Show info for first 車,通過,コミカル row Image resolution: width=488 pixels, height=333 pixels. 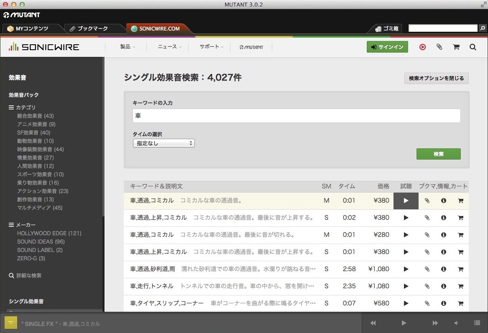(444, 201)
